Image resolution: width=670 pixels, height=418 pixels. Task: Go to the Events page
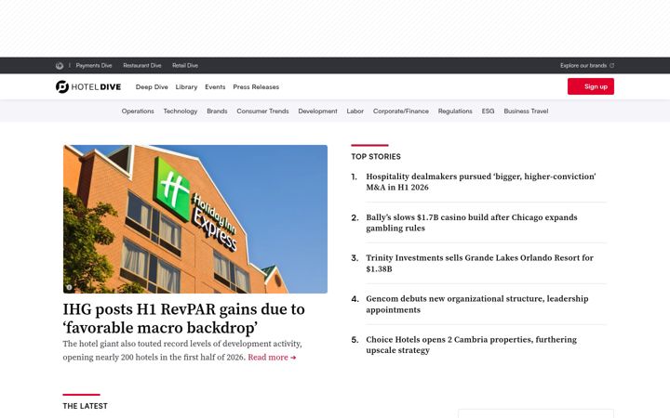(215, 87)
